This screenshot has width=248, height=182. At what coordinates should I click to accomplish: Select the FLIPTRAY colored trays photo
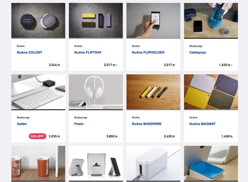[x=96, y=21]
